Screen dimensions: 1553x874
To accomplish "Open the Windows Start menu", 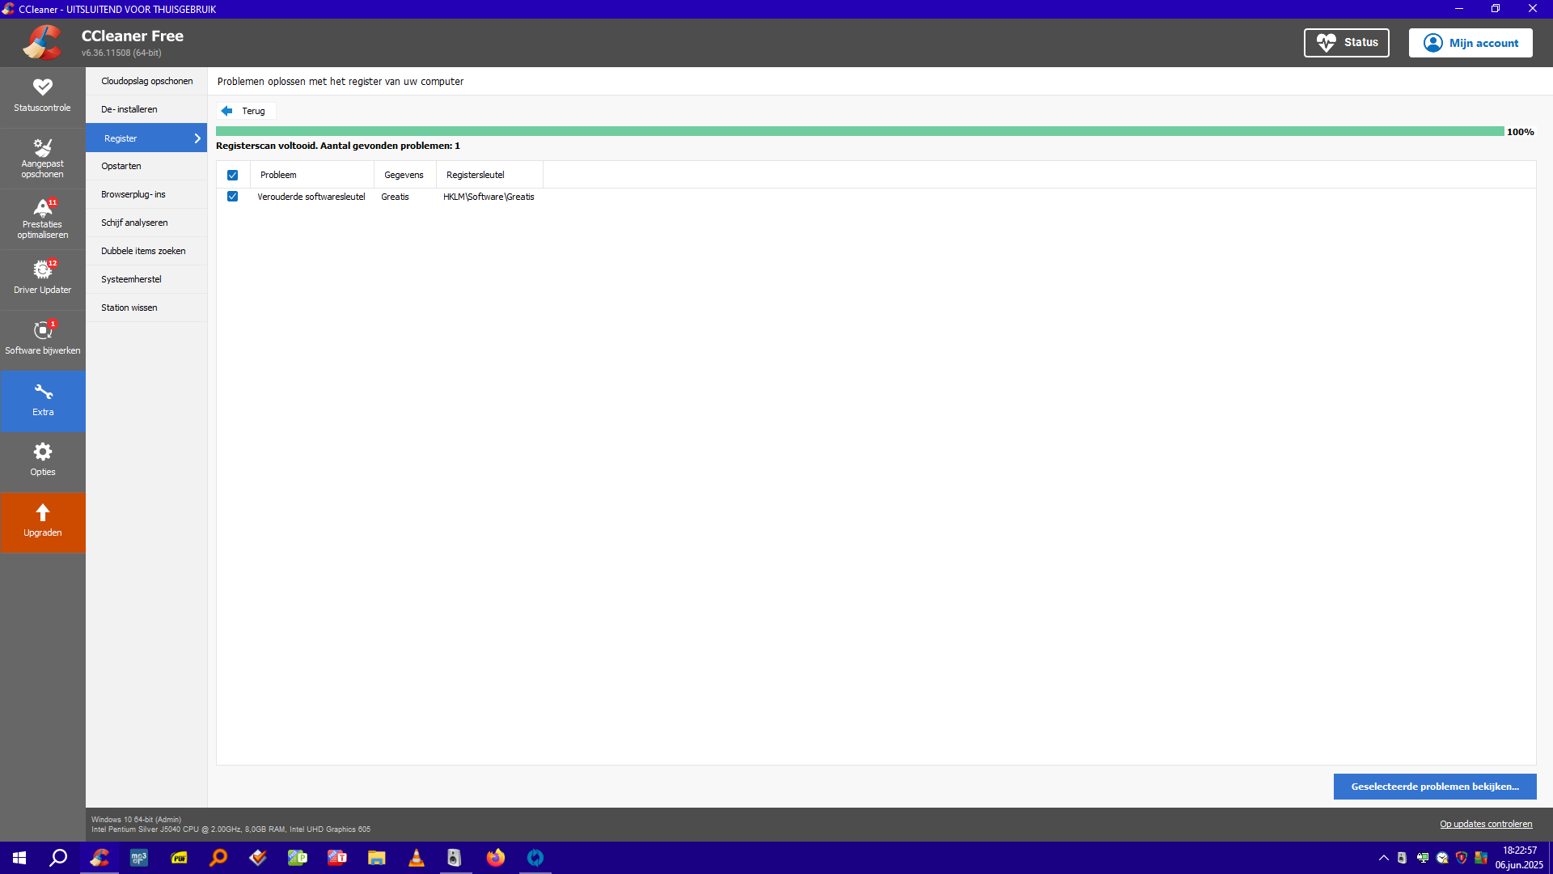I will click(x=19, y=858).
